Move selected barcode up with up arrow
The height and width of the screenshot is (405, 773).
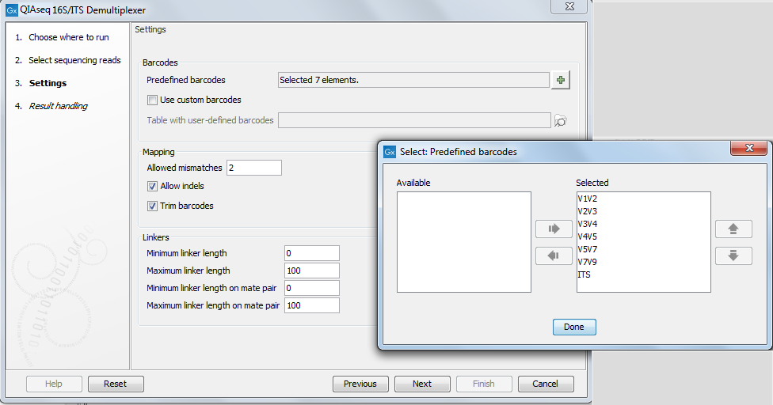pyautogui.click(x=733, y=229)
